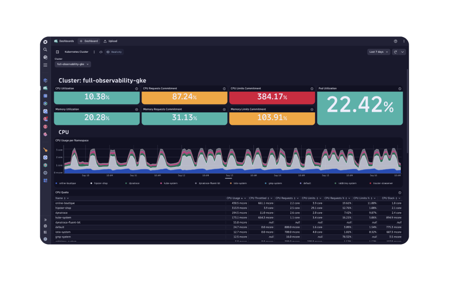Screen dimensions: 449x281
Task: Open the apps grid icon in sidebar
Action: [45, 65]
